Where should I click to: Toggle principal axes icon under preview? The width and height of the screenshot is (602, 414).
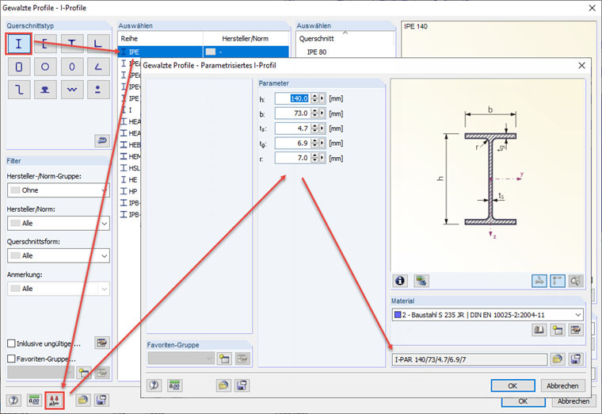tap(558, 281)
